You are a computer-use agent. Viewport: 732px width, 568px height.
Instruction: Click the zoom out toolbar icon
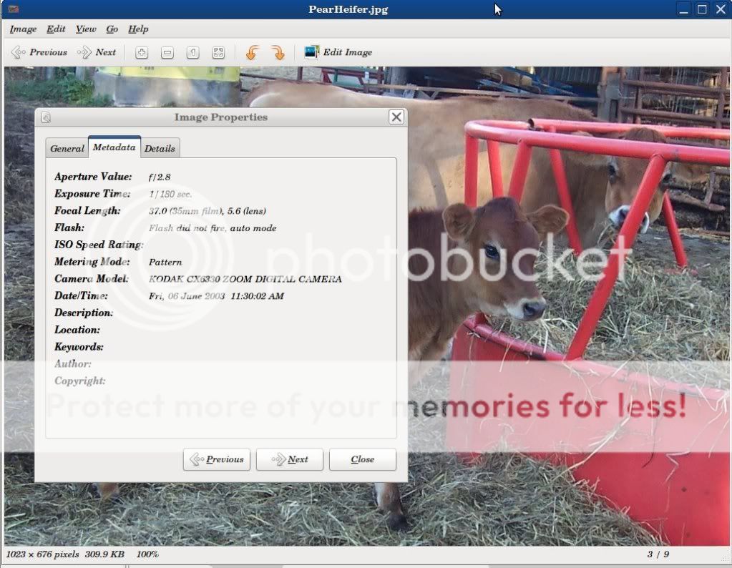tap(167, 52)
